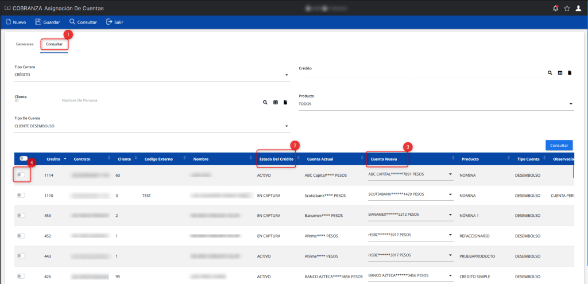Enable the toggle for credit 1114
This screenshot has width=588, height=284.
(x=21, y=175)
